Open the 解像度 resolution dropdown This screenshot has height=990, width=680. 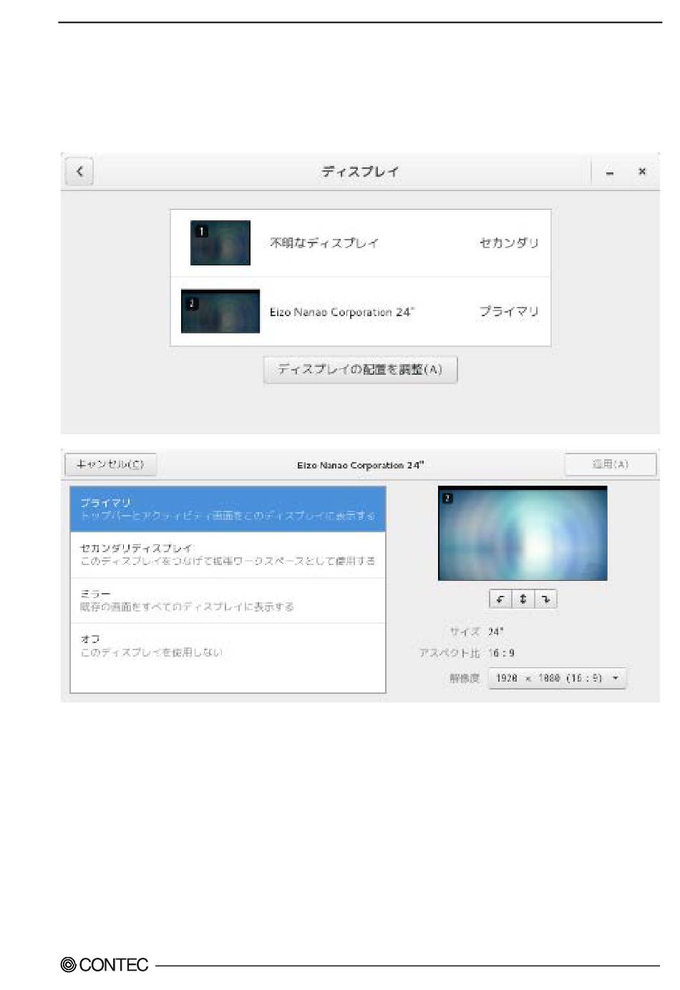pos(557,678)
